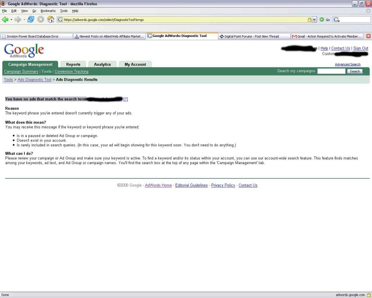Open the View menu
The height and width of the screenshot is (298, 372).
24,11
